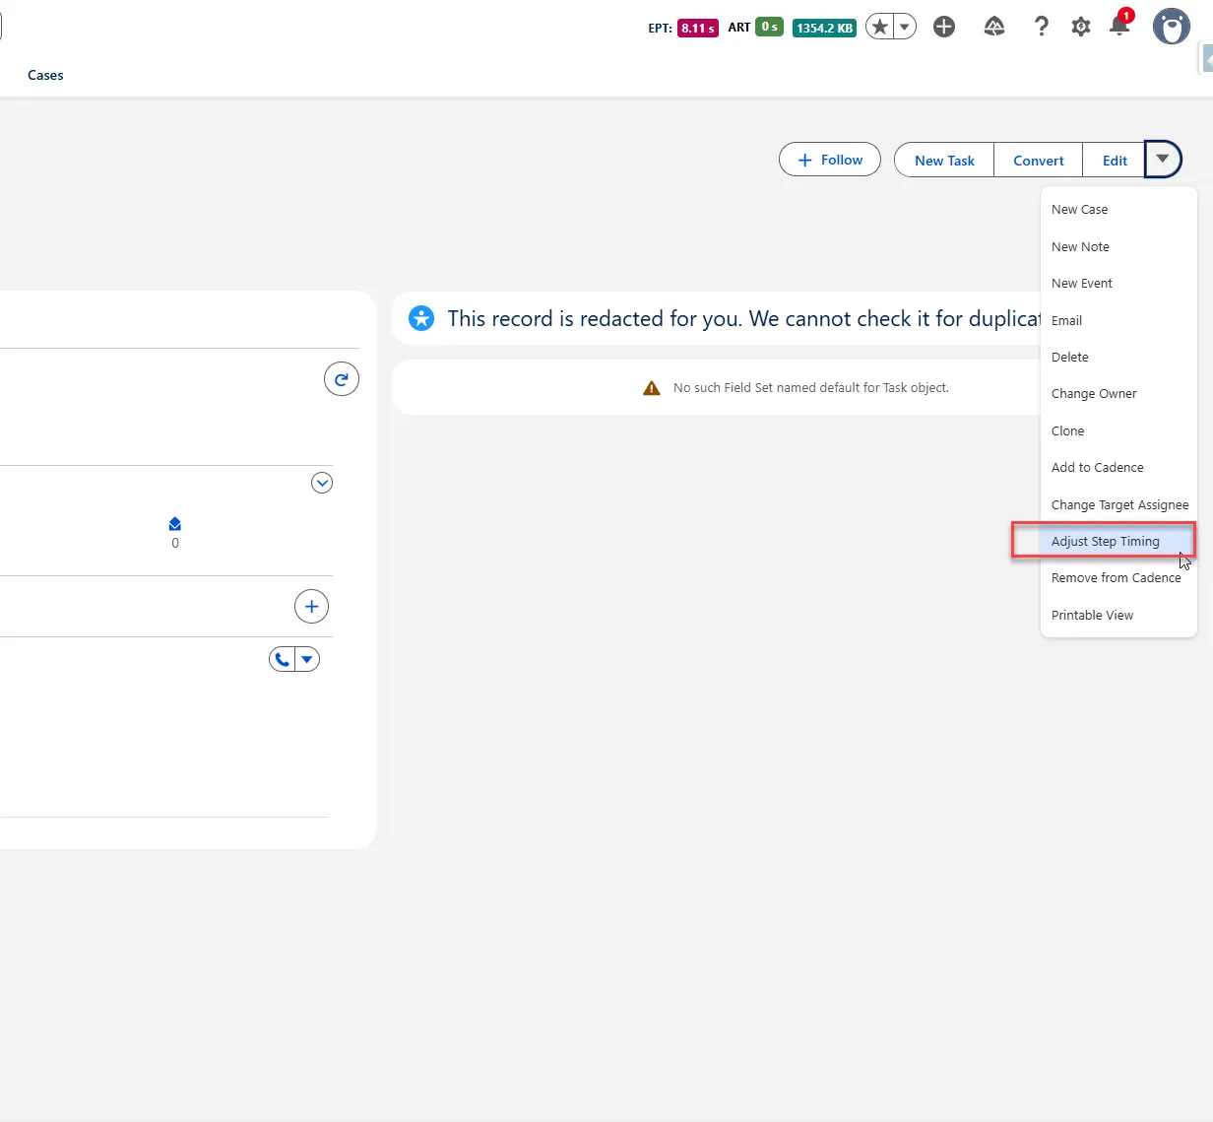Screen dimensions: 1213x1122
Task: Open the Trailhead guidance icon
Action: (x=994, y=27)
